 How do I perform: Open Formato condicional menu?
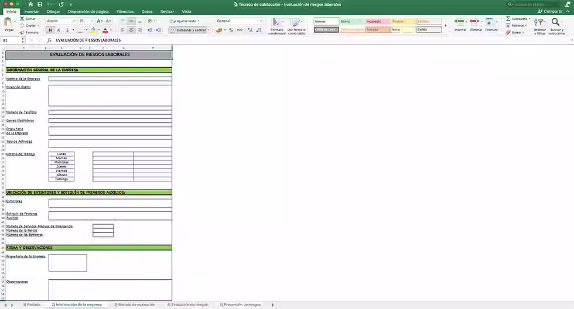coord(276,26)
